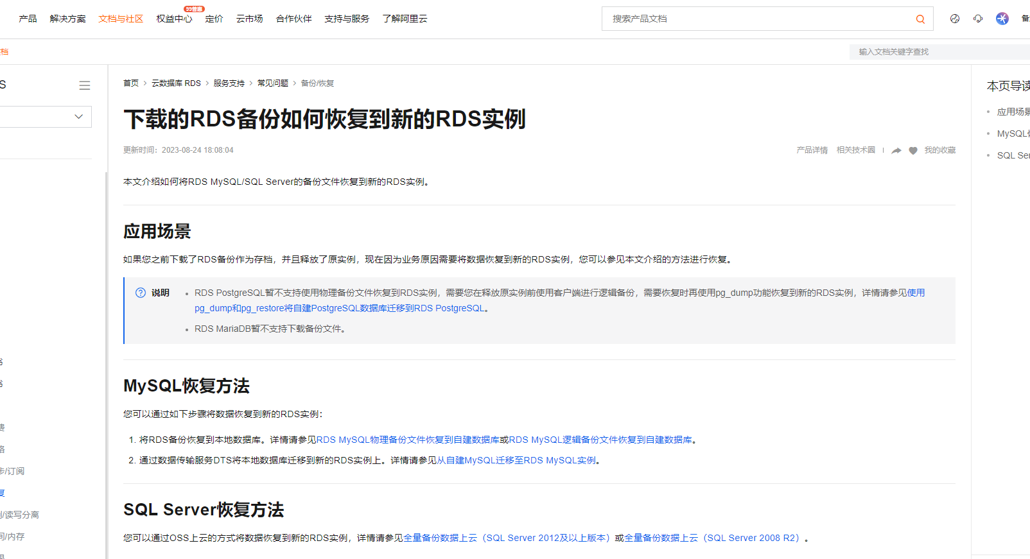Open 我的收藏 link
This screenshot has width=1030, height=559.
(940, 150)
